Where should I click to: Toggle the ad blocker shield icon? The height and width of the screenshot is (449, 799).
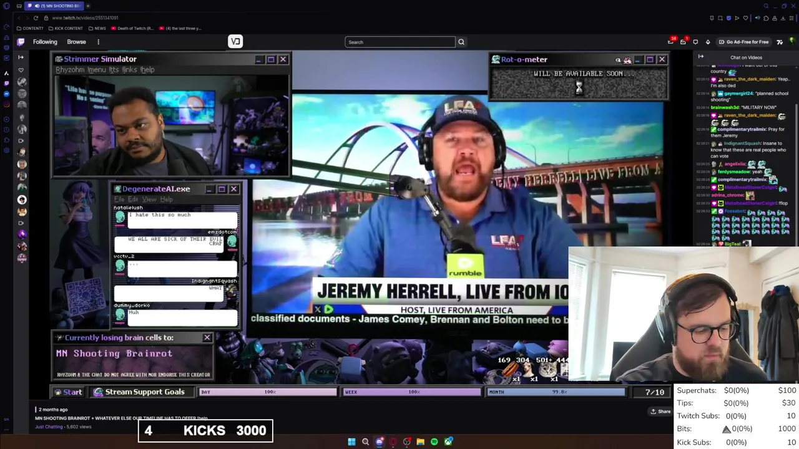728,18
